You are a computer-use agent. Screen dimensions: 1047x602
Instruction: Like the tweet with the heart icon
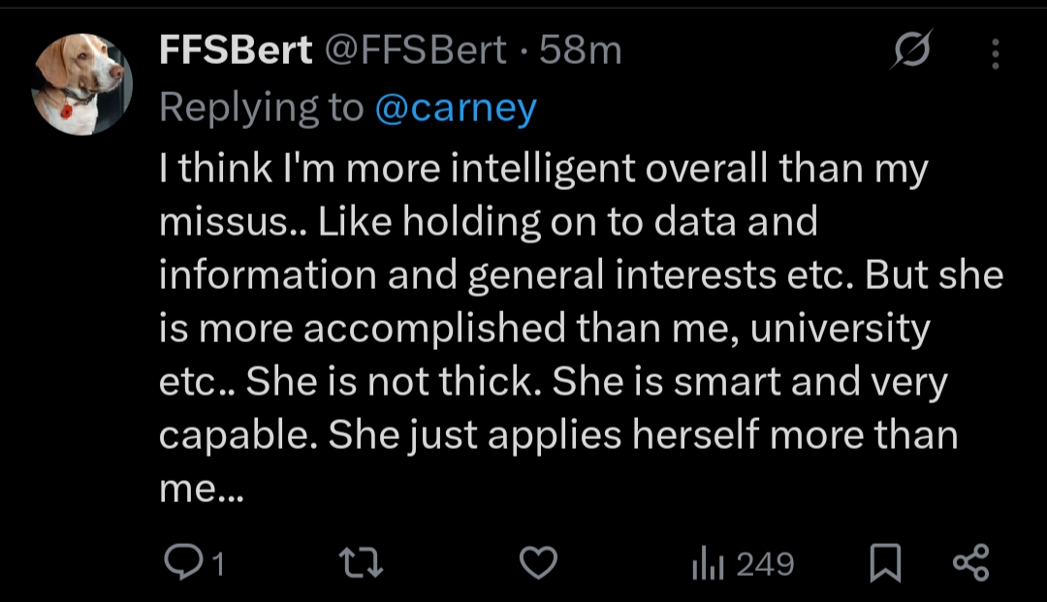tap(539, 563)
